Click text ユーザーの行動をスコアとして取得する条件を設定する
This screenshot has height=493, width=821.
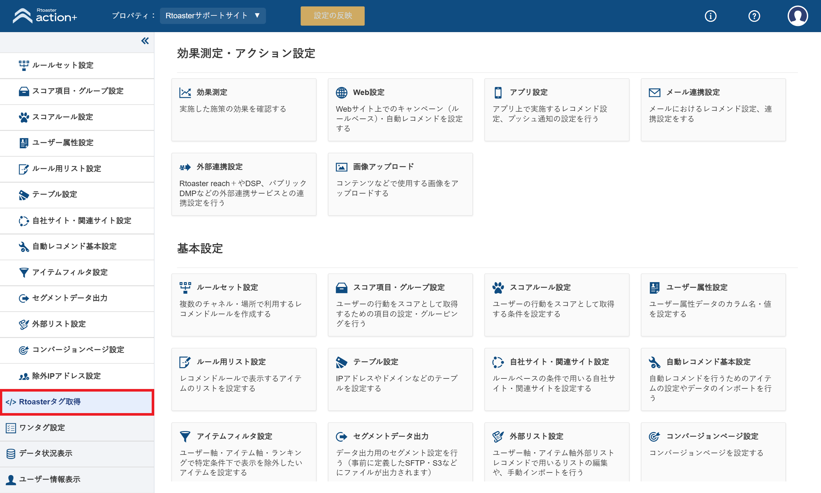pos(553,309)
